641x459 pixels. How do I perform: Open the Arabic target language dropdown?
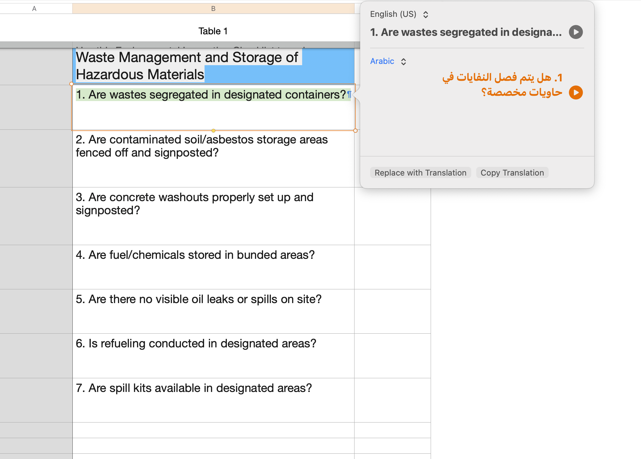(388, 61)
